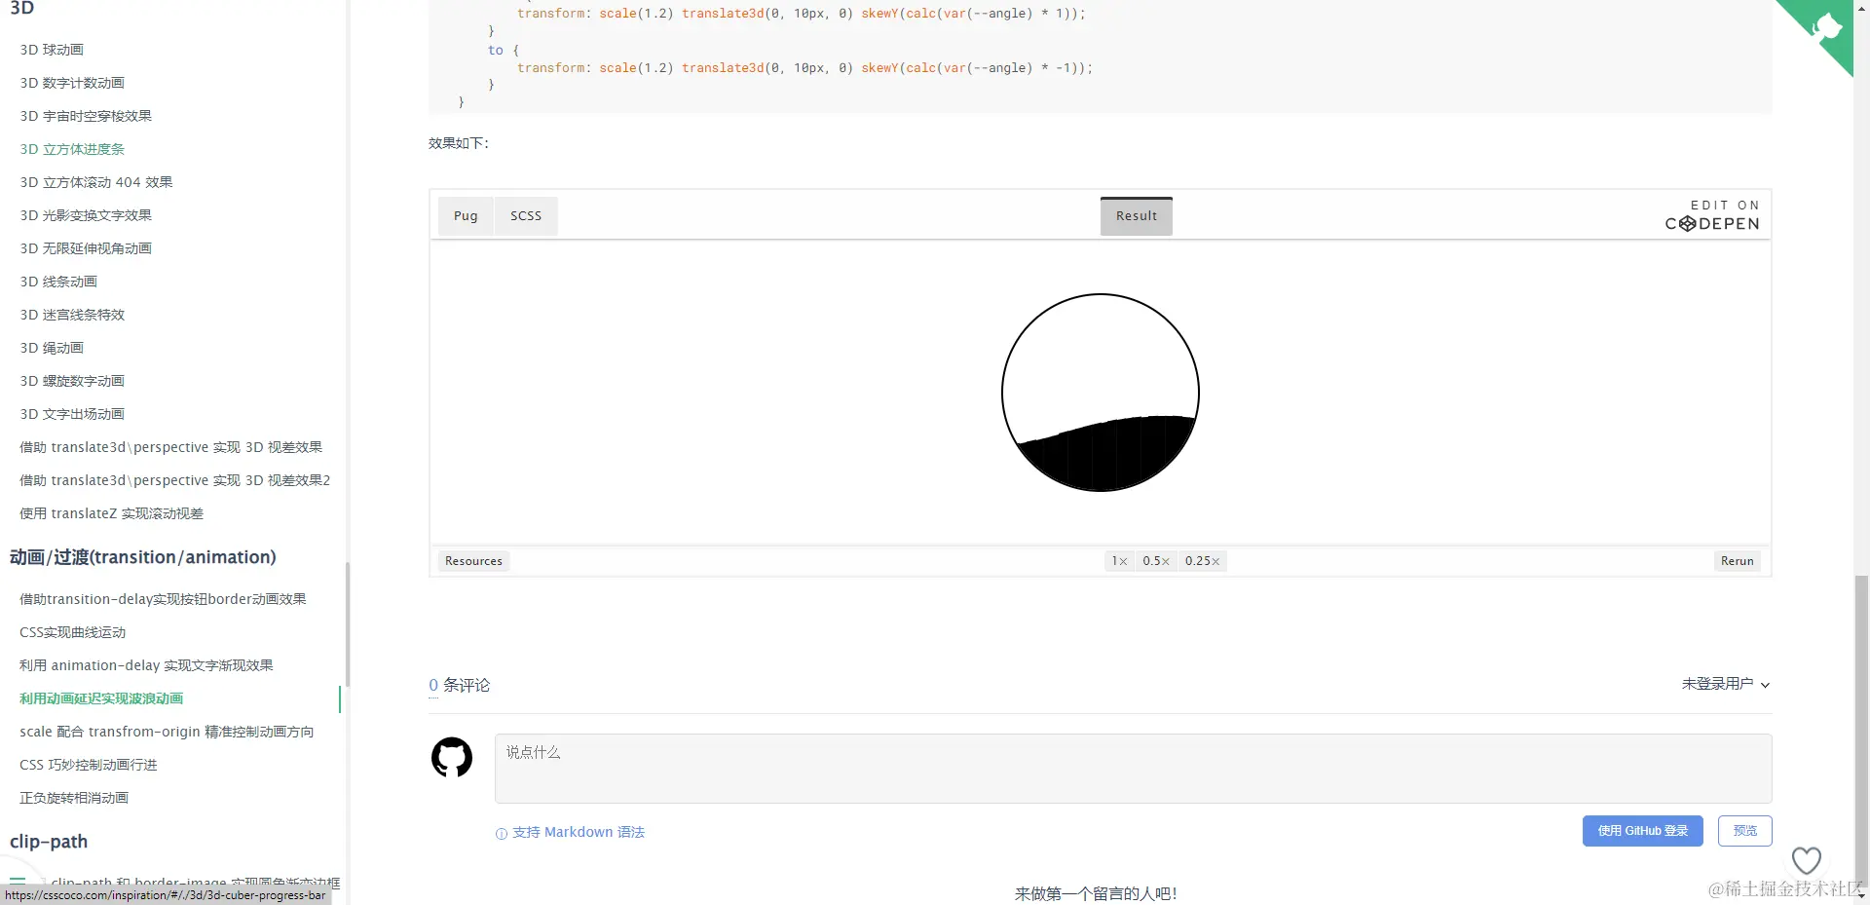The image size is (1870, 905).
Task: Toggle the Result view in the embed
Action: point(1136,215)
